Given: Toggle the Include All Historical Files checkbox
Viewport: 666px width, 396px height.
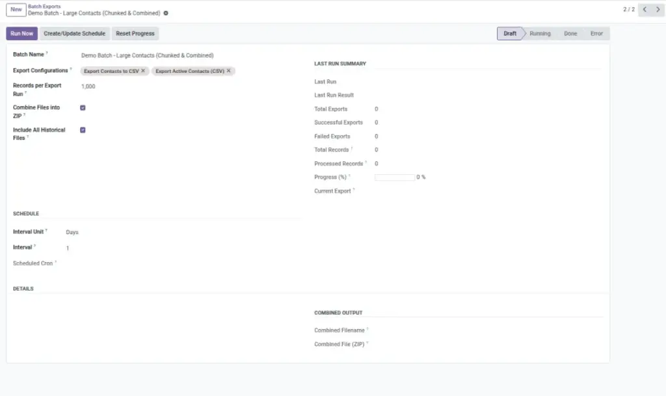Looking at the screenshot, I should (x=83, y=130).
